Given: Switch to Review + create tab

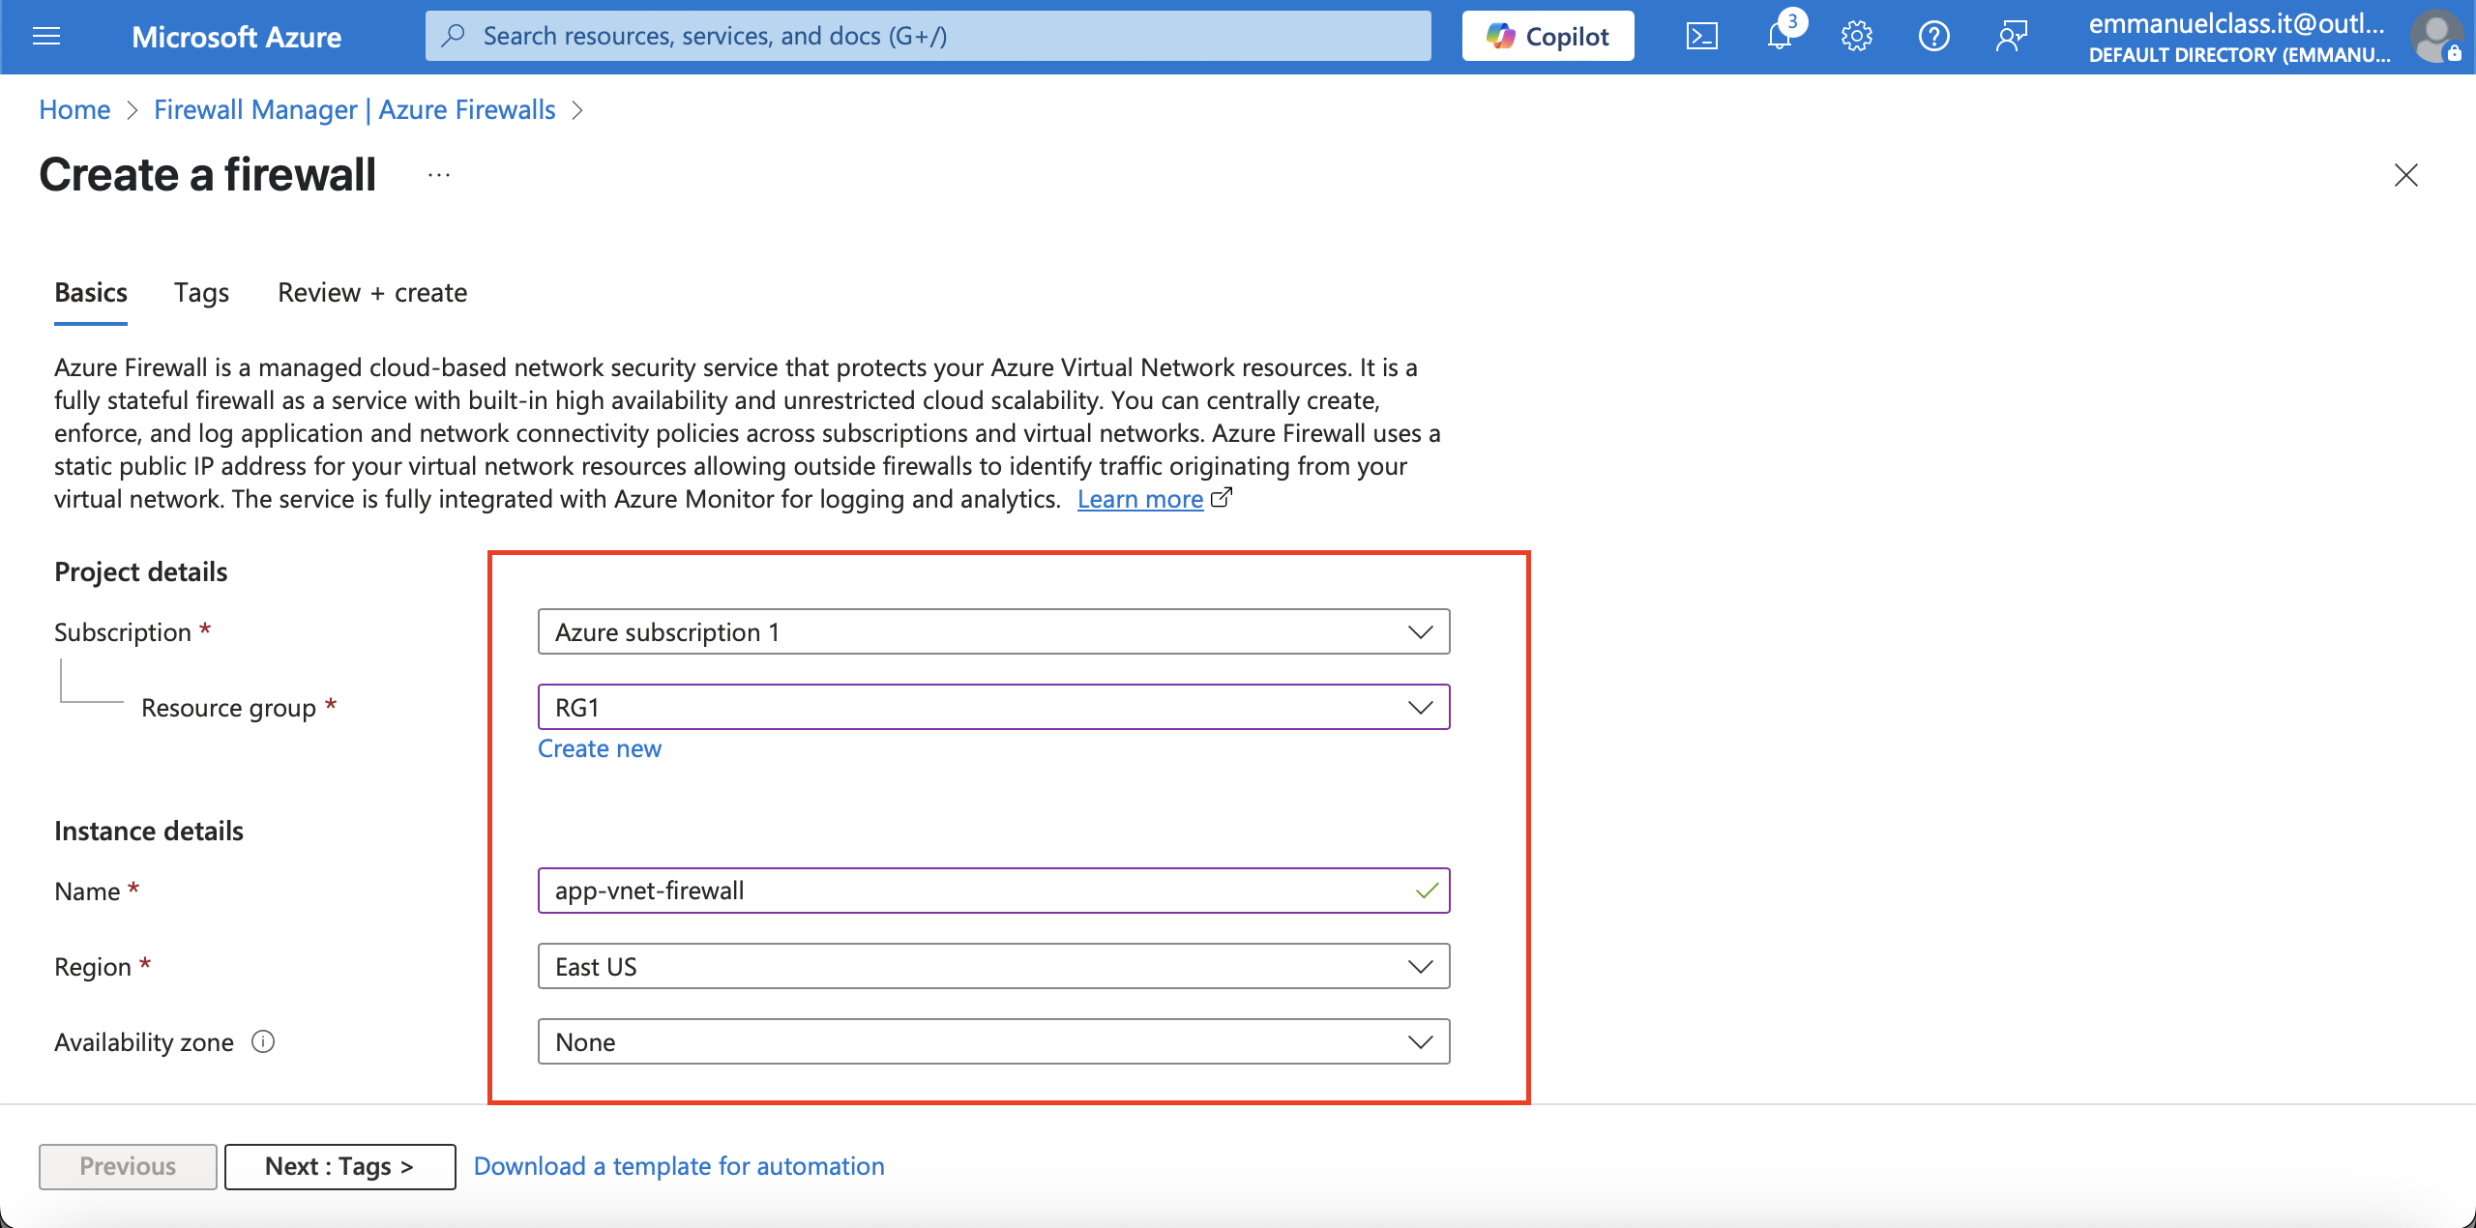Looking at the screenshot, I should tap(372, 292).
